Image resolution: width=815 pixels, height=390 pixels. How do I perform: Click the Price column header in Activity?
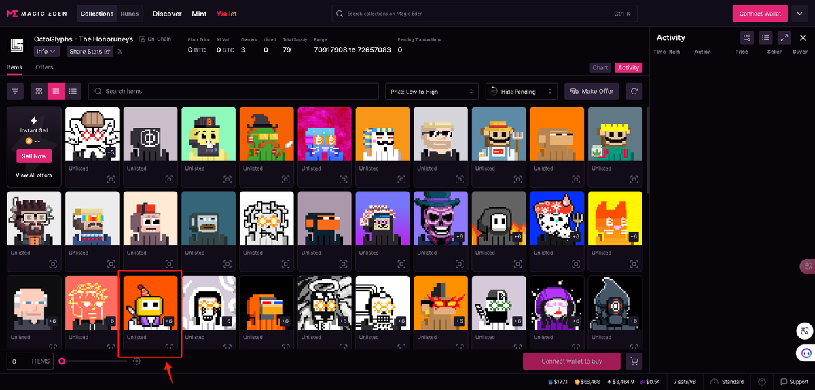[742, 52]
